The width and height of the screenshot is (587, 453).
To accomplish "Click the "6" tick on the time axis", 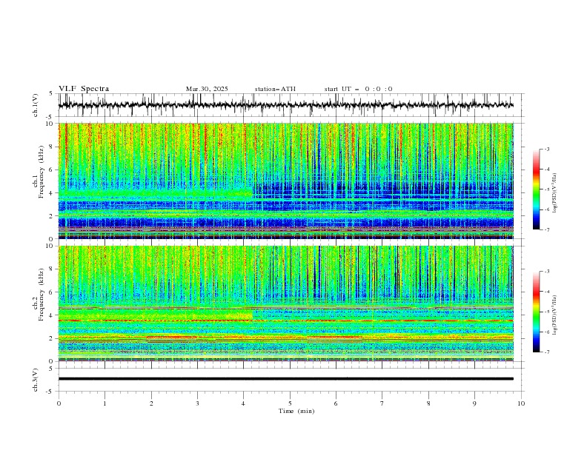I will (x=336, y=403).
